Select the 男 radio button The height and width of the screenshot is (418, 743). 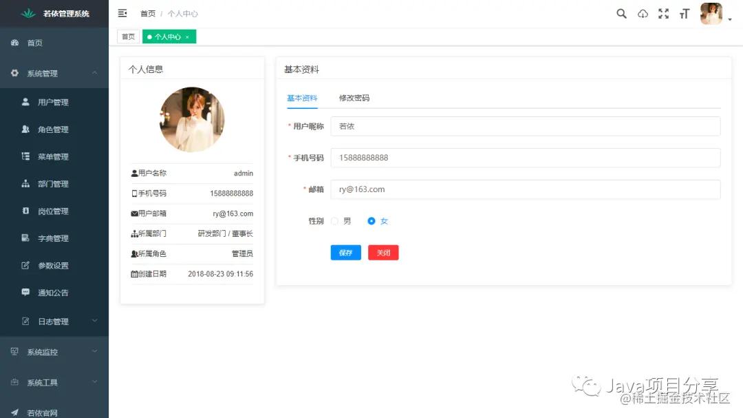click(334, 221)
